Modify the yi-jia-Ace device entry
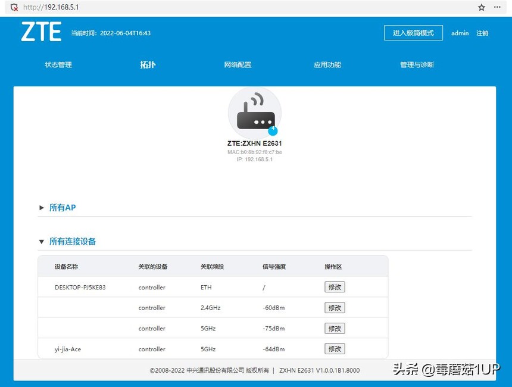The image size is (512, 387). tap(335, 349)
